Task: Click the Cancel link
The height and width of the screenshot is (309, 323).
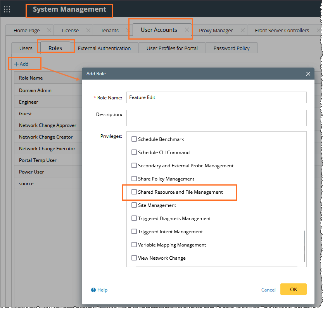Action: pyautogui.click(x=268, y=290)
